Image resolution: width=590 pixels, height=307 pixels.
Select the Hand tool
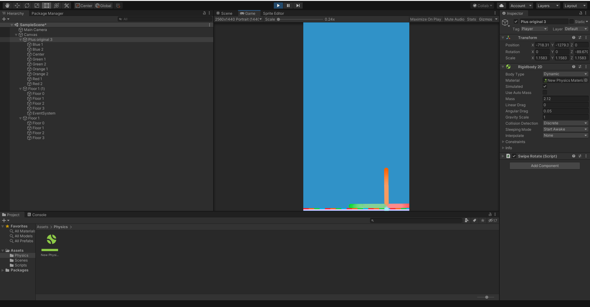pyautogui.click(x=7, y=6)
